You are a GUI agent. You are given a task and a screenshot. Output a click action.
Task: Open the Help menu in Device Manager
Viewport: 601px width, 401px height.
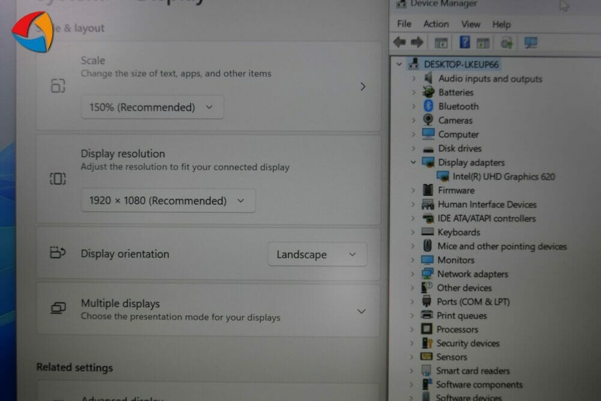(x=501, y=25)
